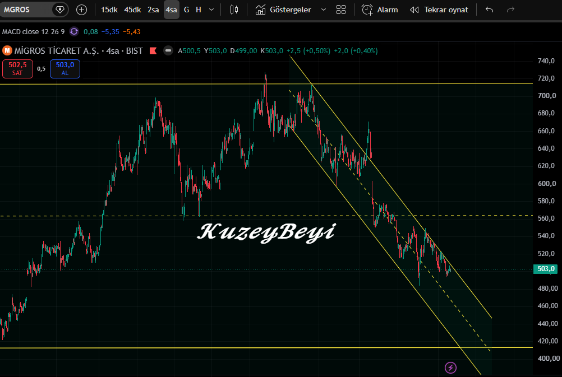
Task: Open the candlestick chart type selector
Action: [234, 10]
